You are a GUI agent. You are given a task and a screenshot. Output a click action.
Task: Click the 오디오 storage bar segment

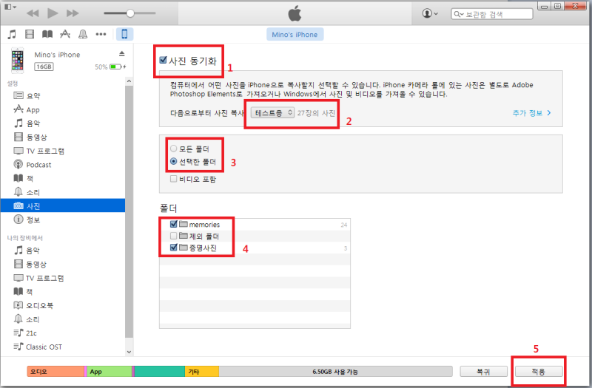[x=55, y=372]
